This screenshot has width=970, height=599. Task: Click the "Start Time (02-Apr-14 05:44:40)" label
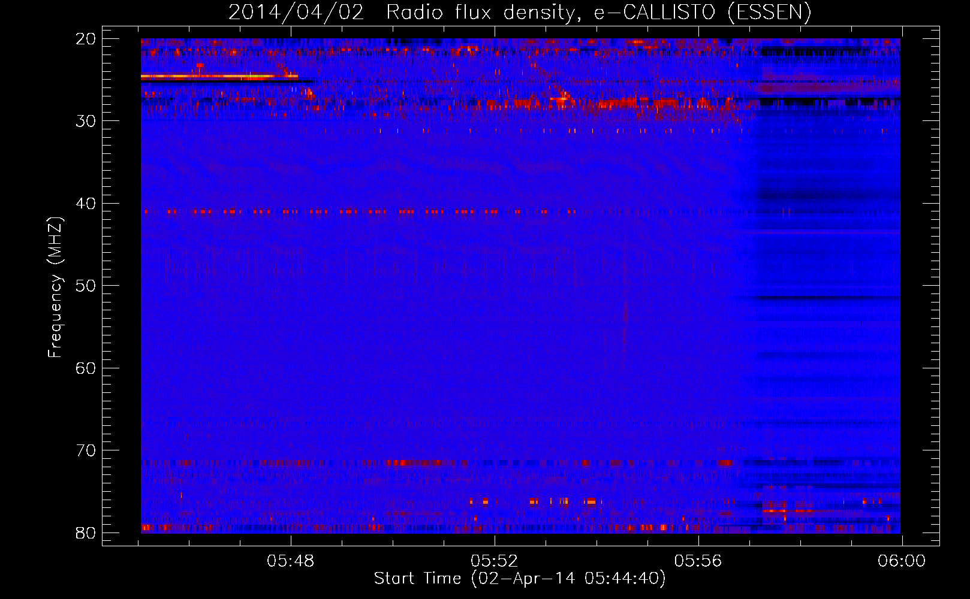[520, 579]
